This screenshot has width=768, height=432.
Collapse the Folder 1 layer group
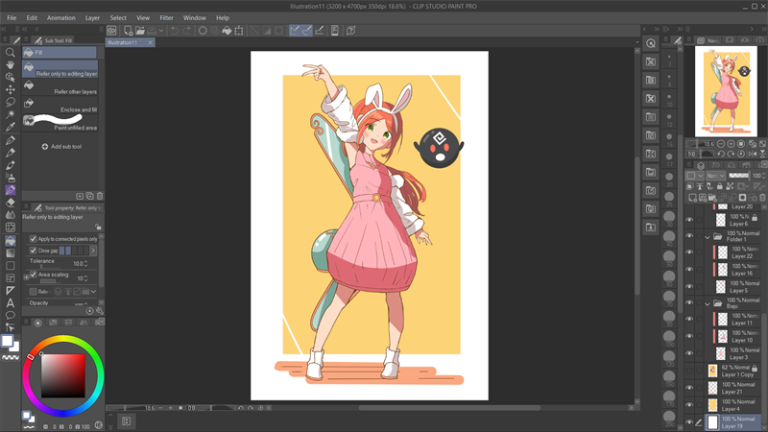tap(707, 237)
